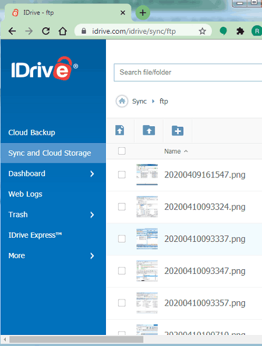
Task: Open file 20200410093357.png
Action: point(205,303)
